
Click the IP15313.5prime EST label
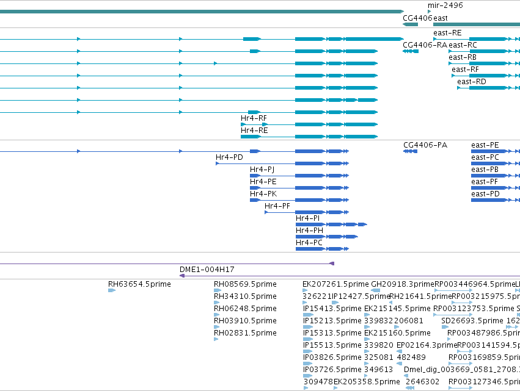point(332,333)
